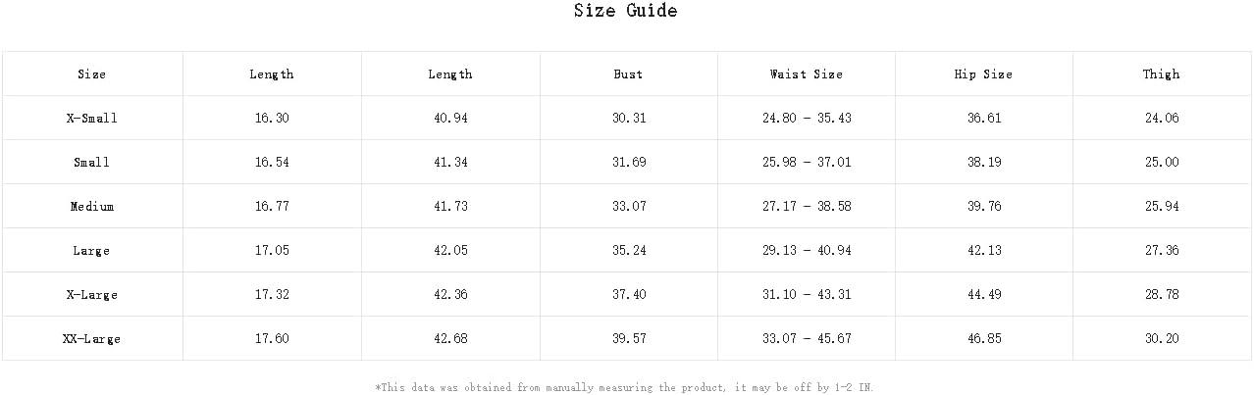The width and height of the screenshot is (1254, 395).
Task: Click the Small size row label
Action: (92, 163)
